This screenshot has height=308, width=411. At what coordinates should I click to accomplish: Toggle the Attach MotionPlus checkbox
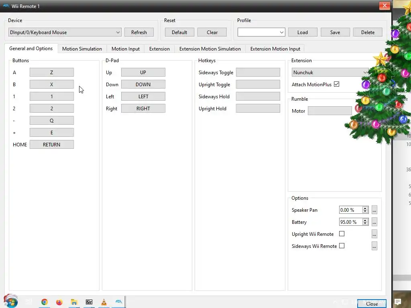(337, 84)
